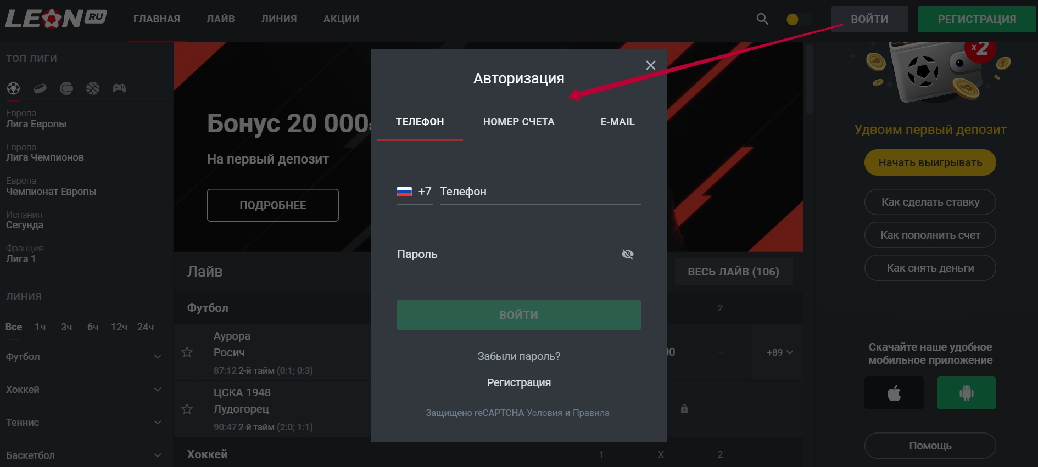
Task: Select the football sport icon
Action: coord(13,88)
